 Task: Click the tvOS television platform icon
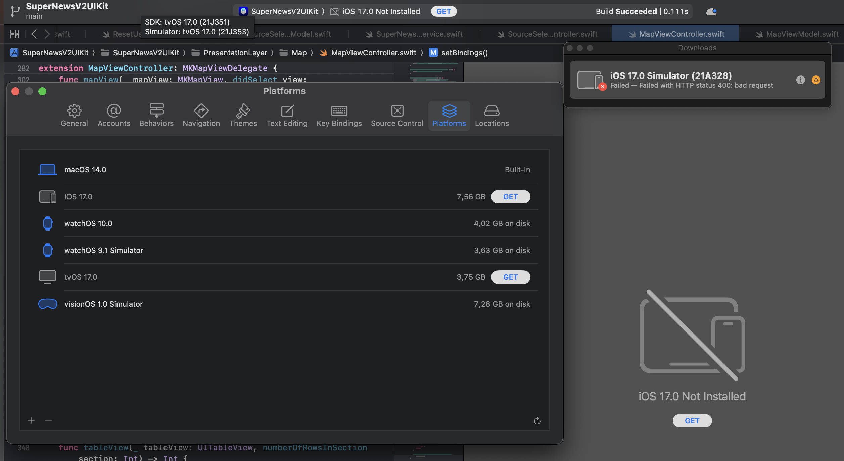(48, 277)
